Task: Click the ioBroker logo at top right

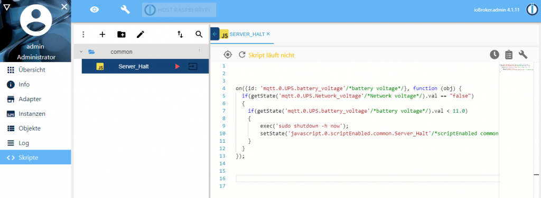Action: [x=533, y=9]
